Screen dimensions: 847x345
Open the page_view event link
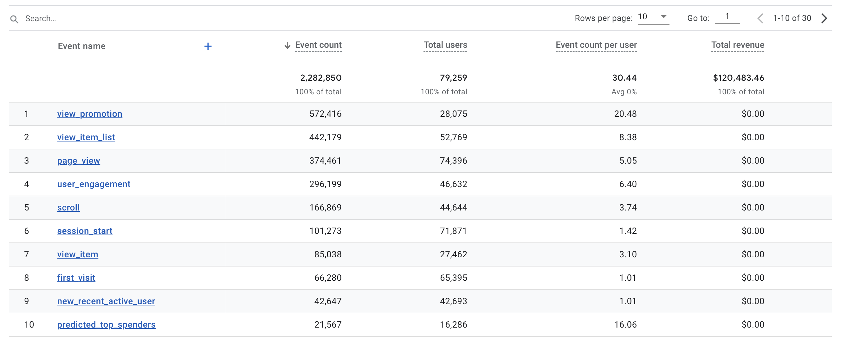[79, 161]
